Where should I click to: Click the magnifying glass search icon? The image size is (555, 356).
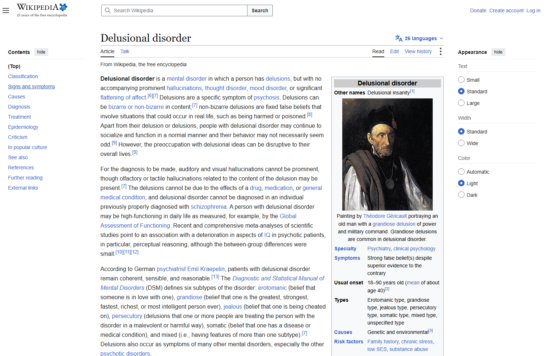(108, 10)
